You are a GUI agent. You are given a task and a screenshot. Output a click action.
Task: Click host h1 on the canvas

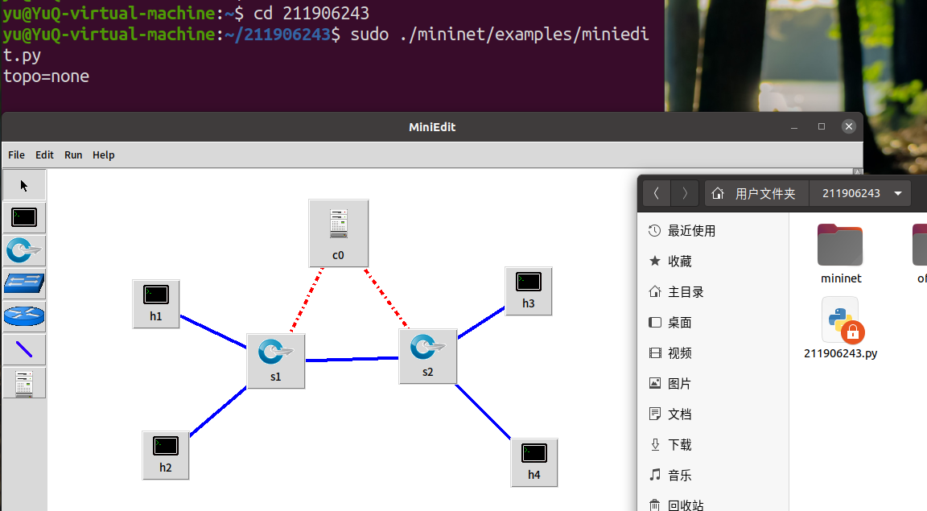(x=156, y=304)
